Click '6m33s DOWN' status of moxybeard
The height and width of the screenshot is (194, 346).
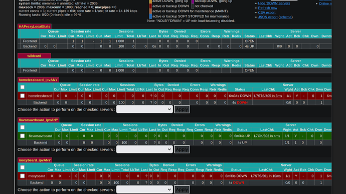point(236,176)
